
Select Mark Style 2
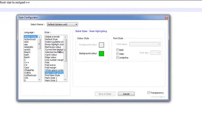(51, 80)
